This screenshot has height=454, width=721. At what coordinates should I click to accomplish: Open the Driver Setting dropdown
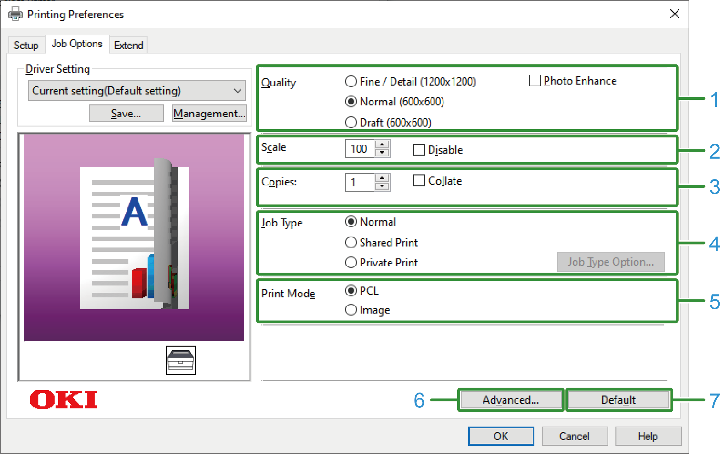(137, 91)
